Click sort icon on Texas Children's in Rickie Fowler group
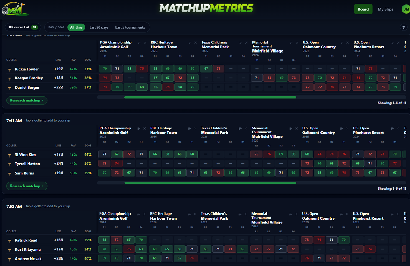 click(x=241, y=43)
